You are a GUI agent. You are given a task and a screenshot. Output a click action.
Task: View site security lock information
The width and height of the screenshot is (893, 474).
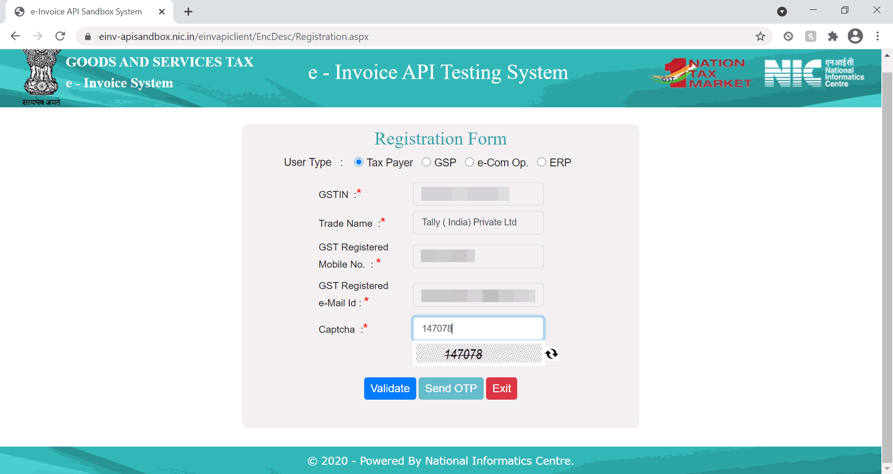point(87,36)
